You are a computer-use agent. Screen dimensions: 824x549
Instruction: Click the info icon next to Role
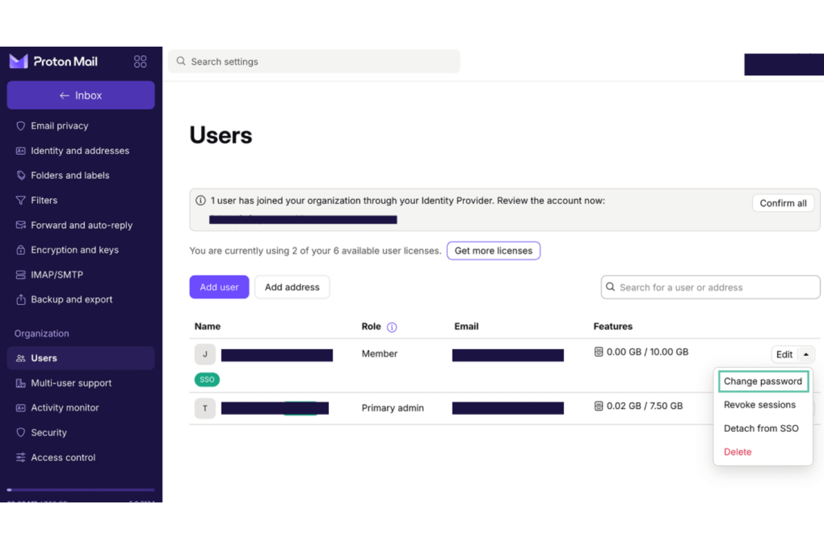[392, 327]
